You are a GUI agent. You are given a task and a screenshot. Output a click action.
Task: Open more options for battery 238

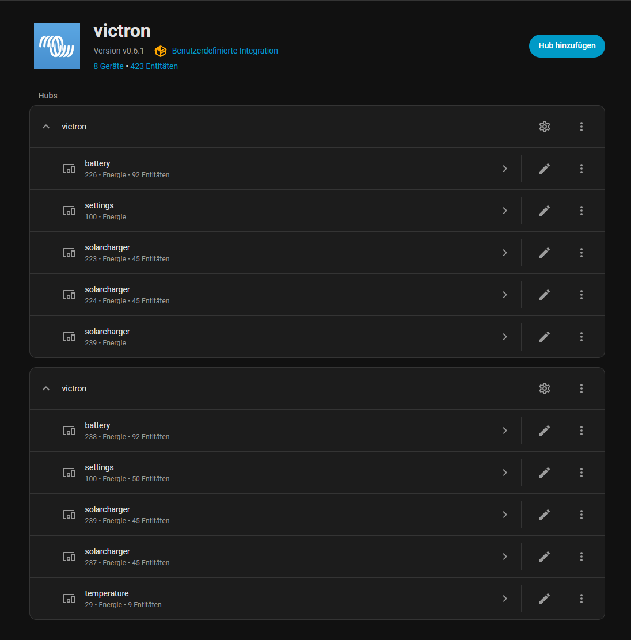click(x=581, y=431)
